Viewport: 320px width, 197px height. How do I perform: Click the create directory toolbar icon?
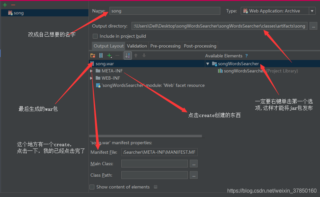93,55
